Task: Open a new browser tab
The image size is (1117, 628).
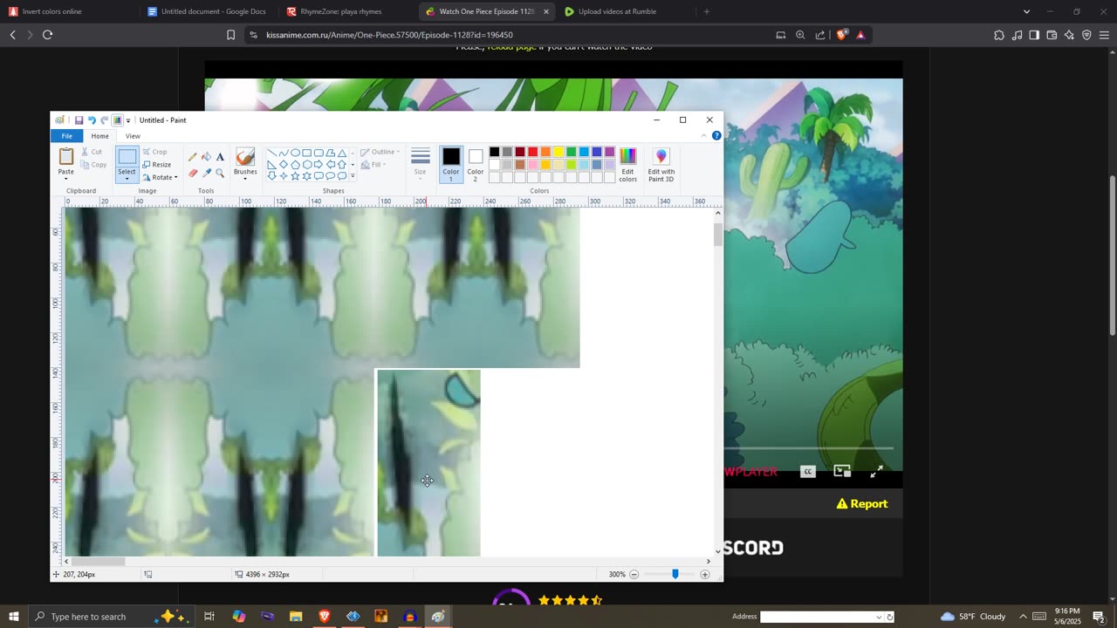Action: point(707,11)
